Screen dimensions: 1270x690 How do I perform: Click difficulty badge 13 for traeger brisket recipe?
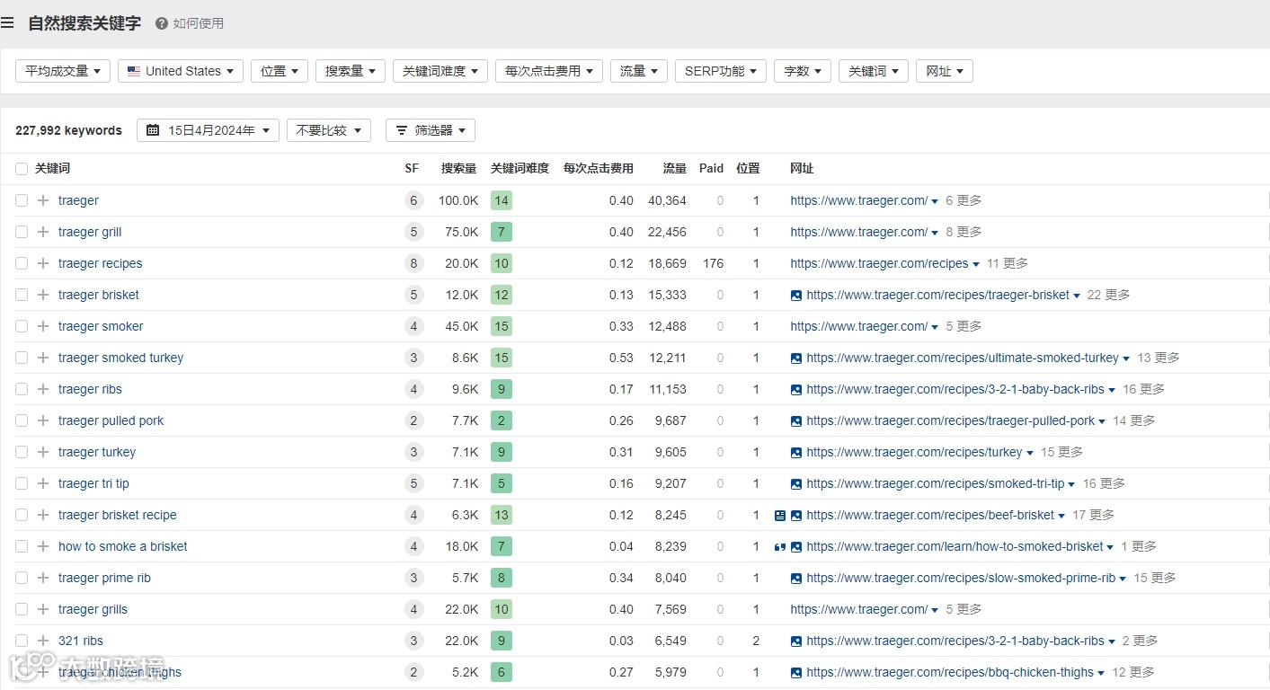tap(502, 515)
